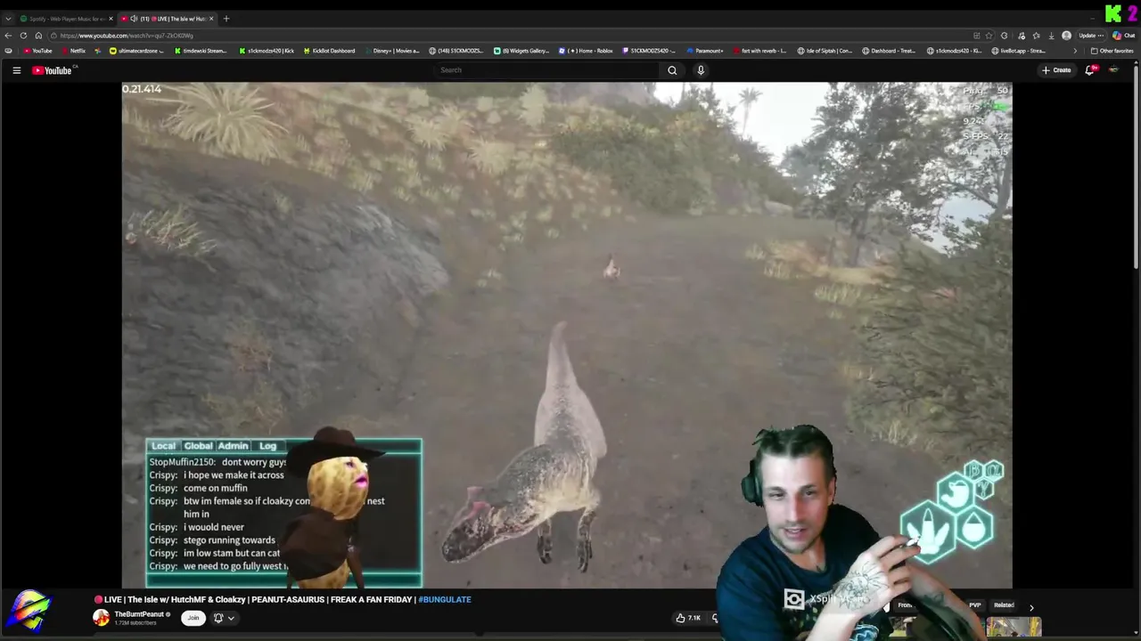Open browser downloads icon

1052,36
